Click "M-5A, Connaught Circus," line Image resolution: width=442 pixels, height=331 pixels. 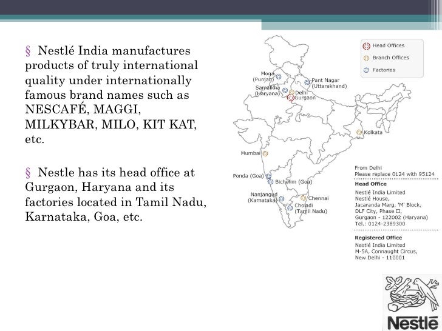[386, 252]
